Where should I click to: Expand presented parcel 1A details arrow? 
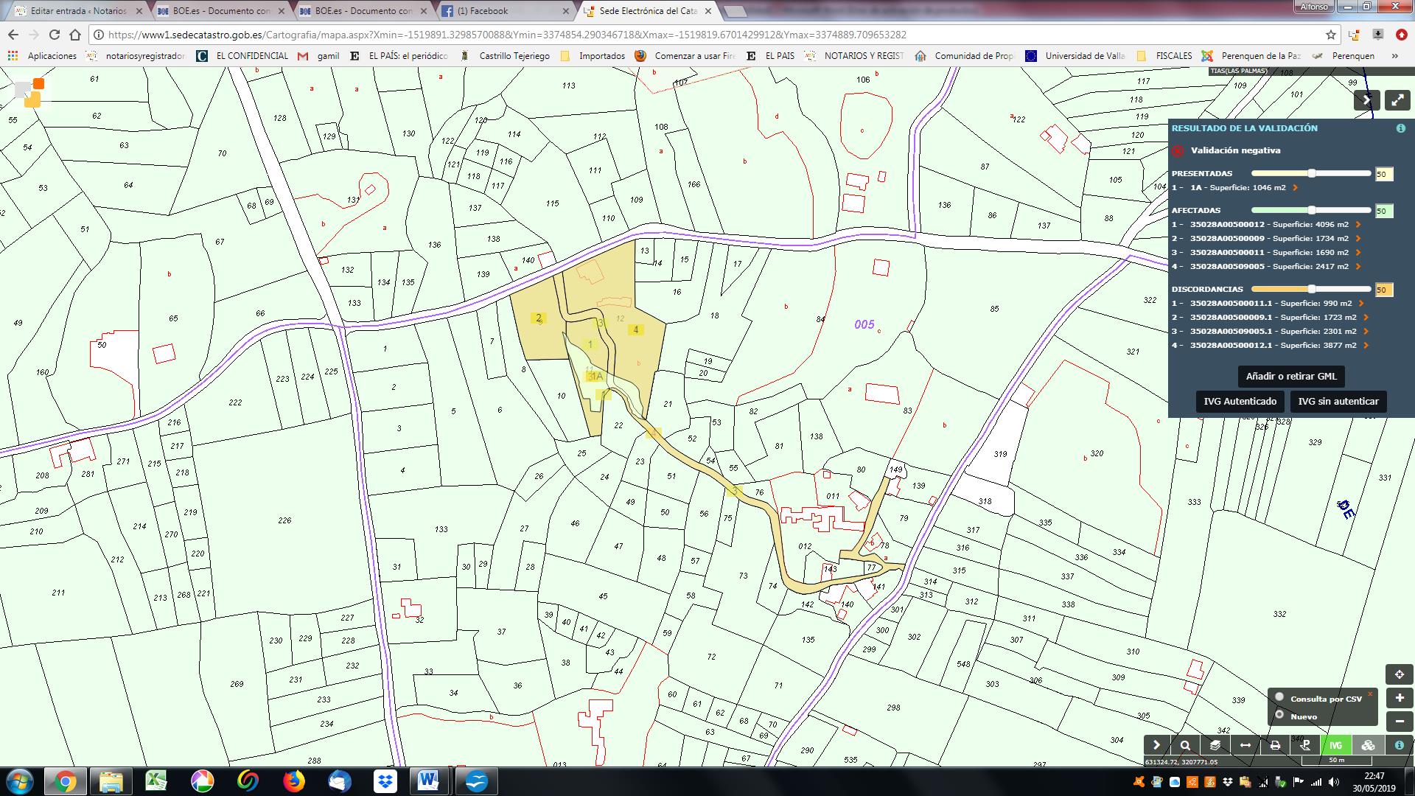tap(1295, 188)
